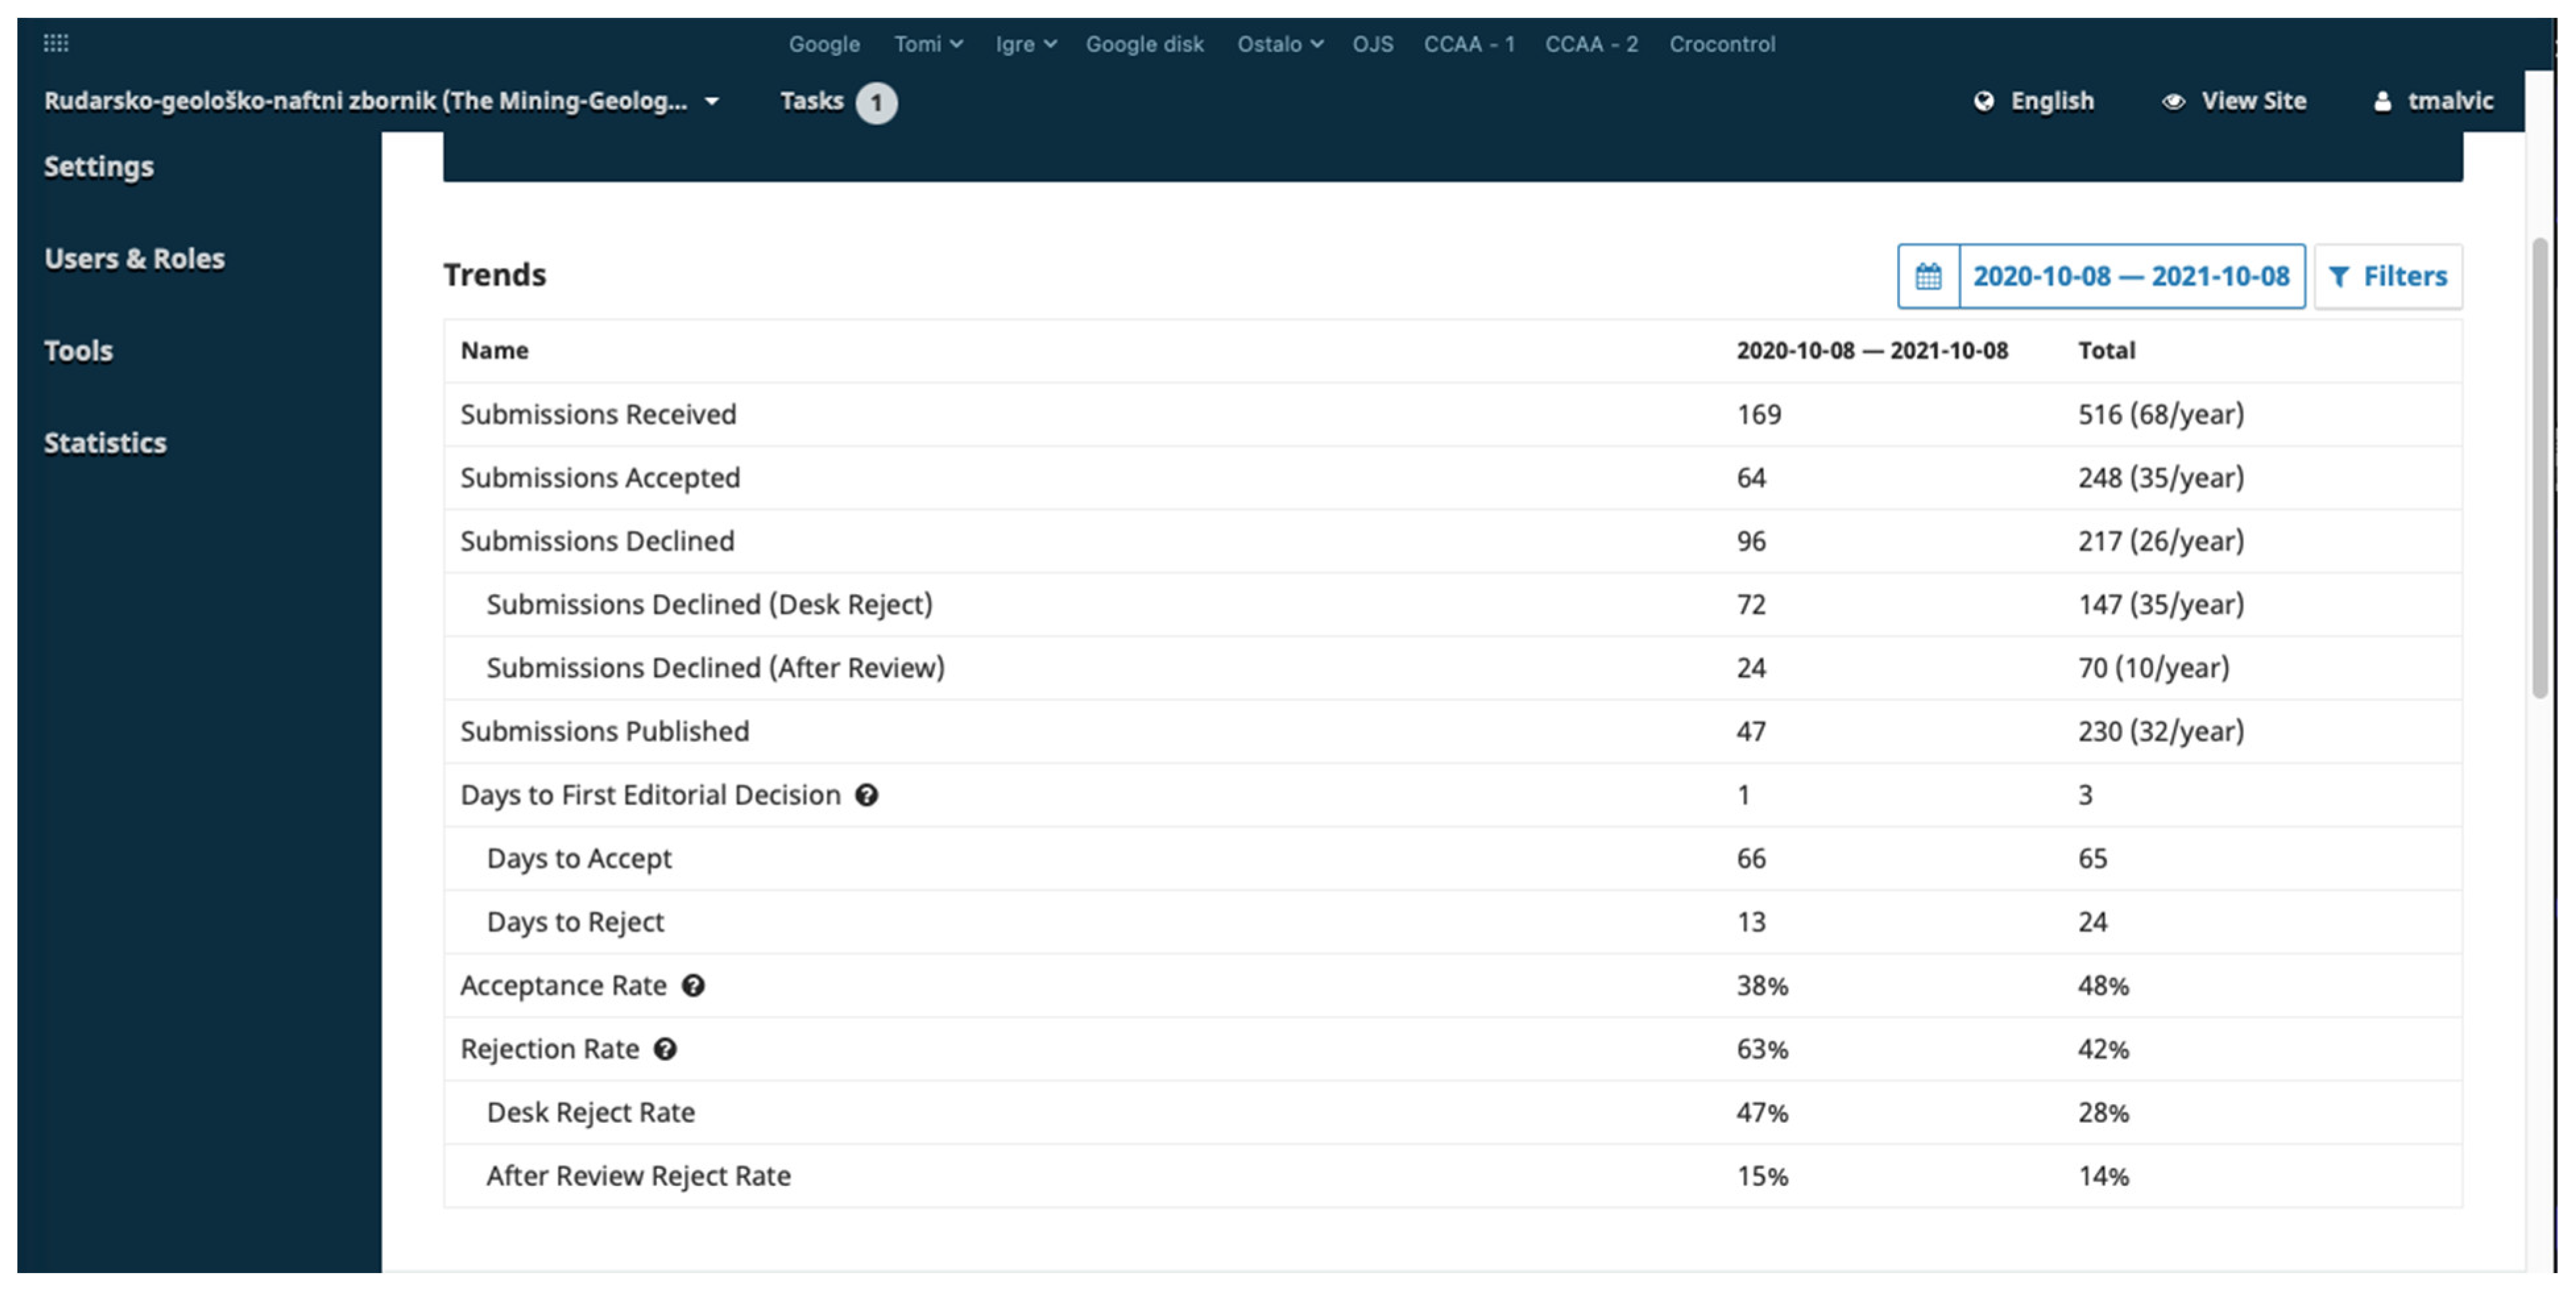Open Statistics in the sidebar
The width and height of the screenshot is (2576, 1300).
(x=105, y=444)
